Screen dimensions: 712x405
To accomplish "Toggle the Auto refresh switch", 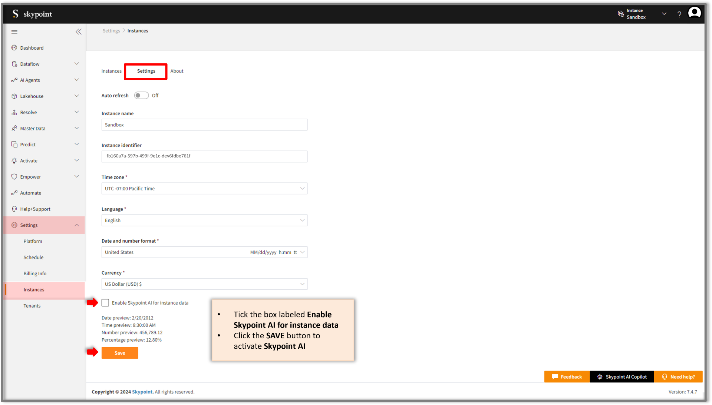I will coord(141,95).
